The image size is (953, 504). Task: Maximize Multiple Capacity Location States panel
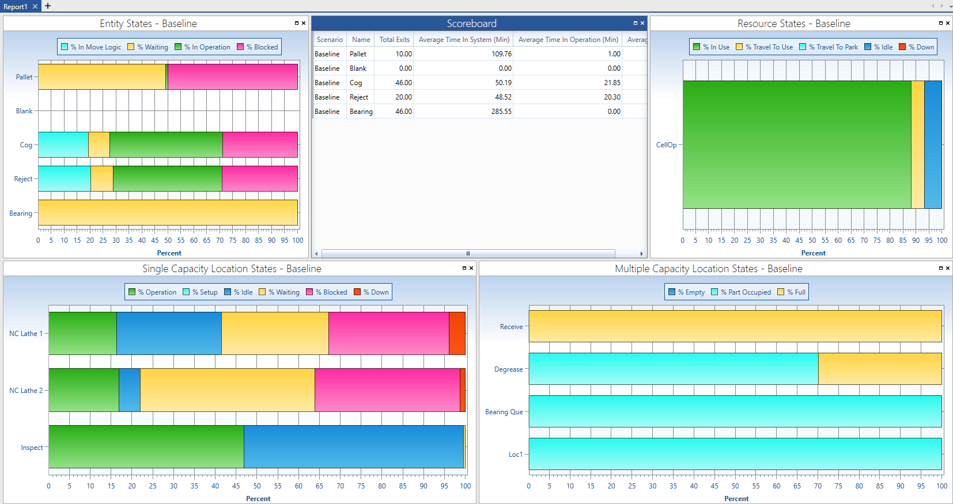click(x=941, y=268)
